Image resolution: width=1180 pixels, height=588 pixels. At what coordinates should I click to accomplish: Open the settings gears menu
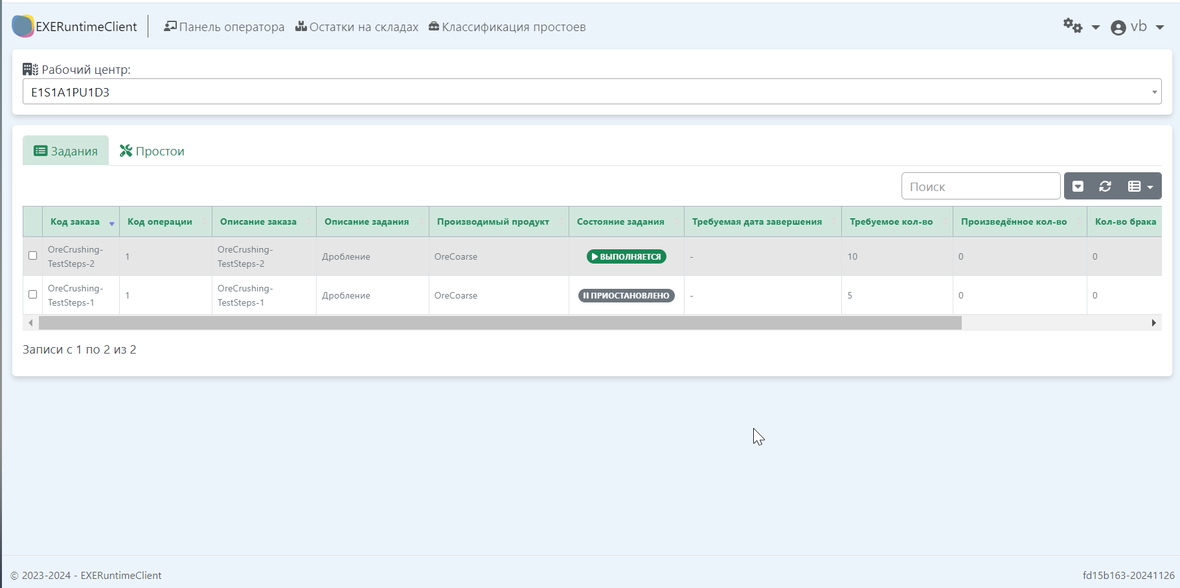coord(1080,27)
